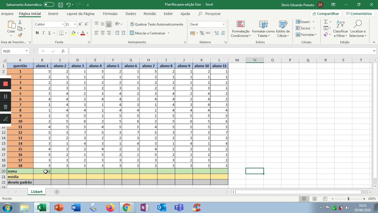Decrease font size icon
Viewport: 378px width, 213px height.
pos(86,24)
